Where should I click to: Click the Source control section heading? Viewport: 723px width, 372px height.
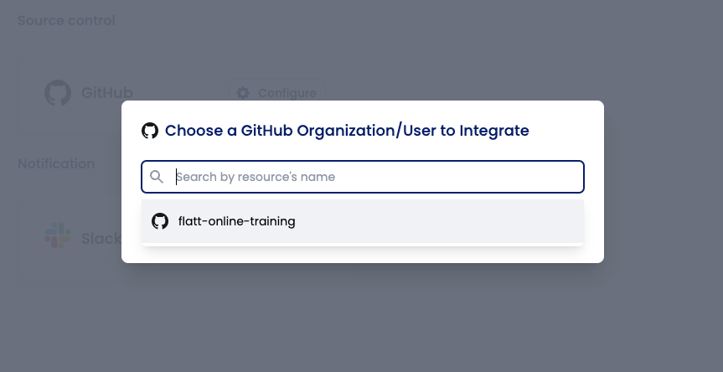[66, 21]
